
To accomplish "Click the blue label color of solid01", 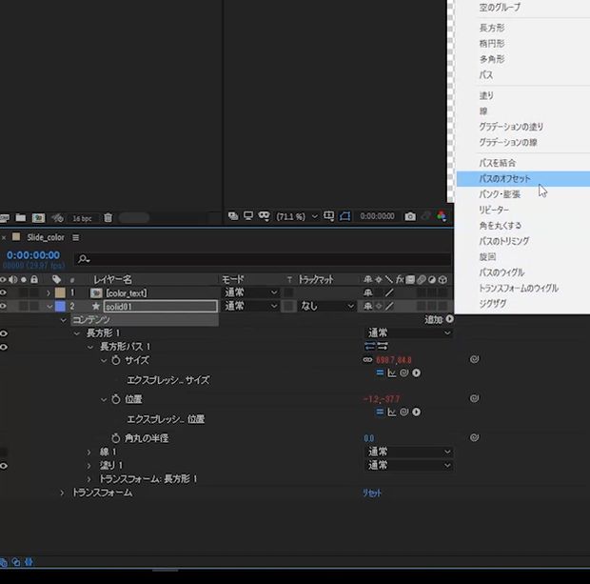I will [x=60, y=307].
